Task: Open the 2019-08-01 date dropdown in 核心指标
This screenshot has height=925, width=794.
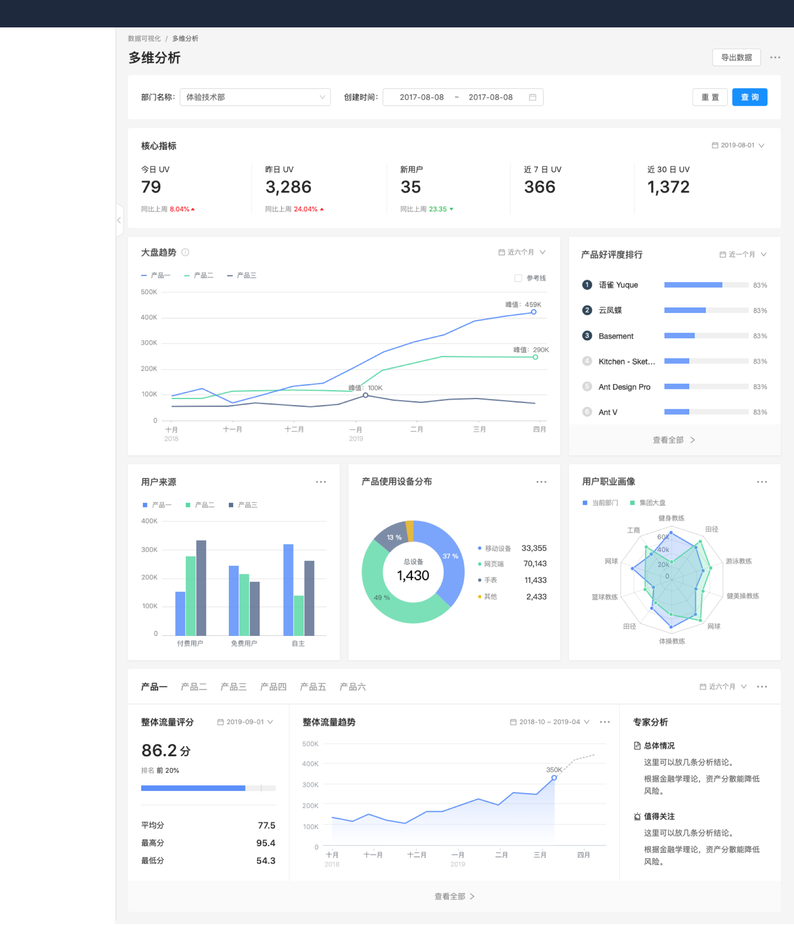Action: click(x=738, y=146)
